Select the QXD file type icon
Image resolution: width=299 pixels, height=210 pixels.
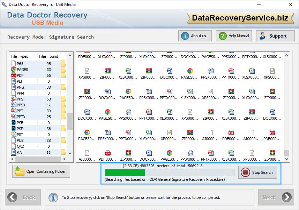click(14, 146)
